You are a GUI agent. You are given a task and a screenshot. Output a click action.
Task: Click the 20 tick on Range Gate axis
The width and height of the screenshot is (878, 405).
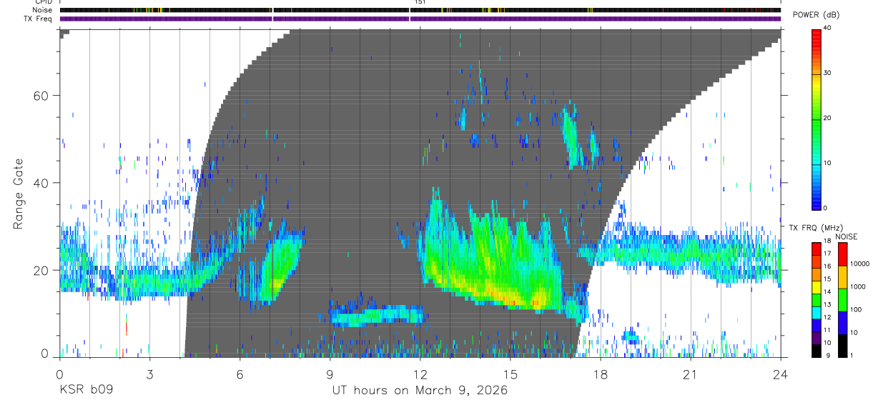[x=42, y=271]
